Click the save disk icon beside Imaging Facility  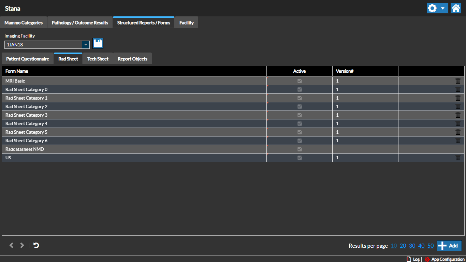tap(98, 43)
